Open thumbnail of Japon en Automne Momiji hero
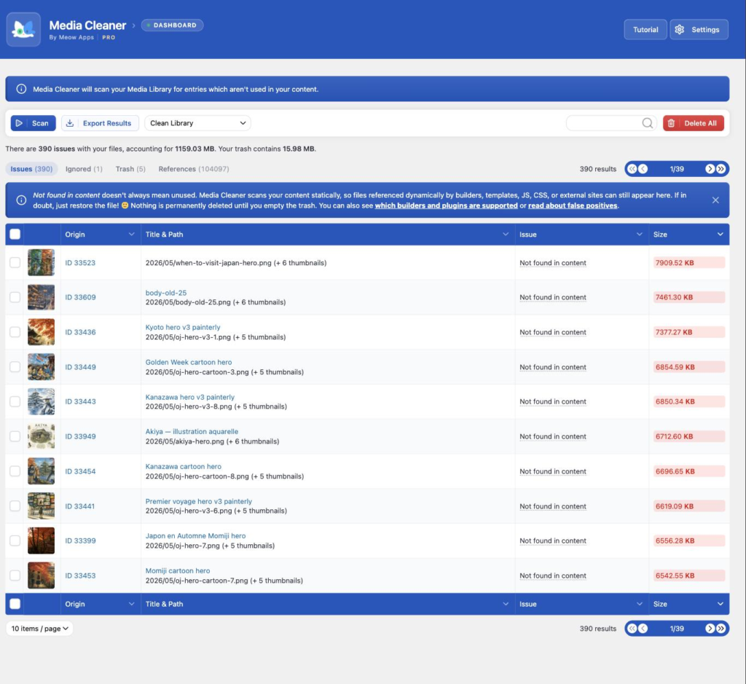 41,540
